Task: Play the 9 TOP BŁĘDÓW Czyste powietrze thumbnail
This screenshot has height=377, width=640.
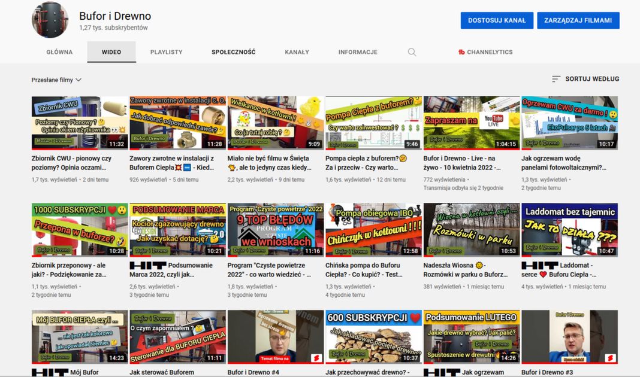Action: click(276, 229)
